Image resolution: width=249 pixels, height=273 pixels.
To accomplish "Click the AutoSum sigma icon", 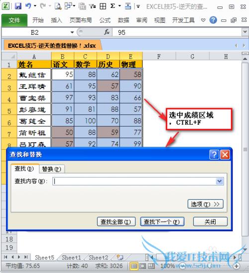I will tap(113, 6).
